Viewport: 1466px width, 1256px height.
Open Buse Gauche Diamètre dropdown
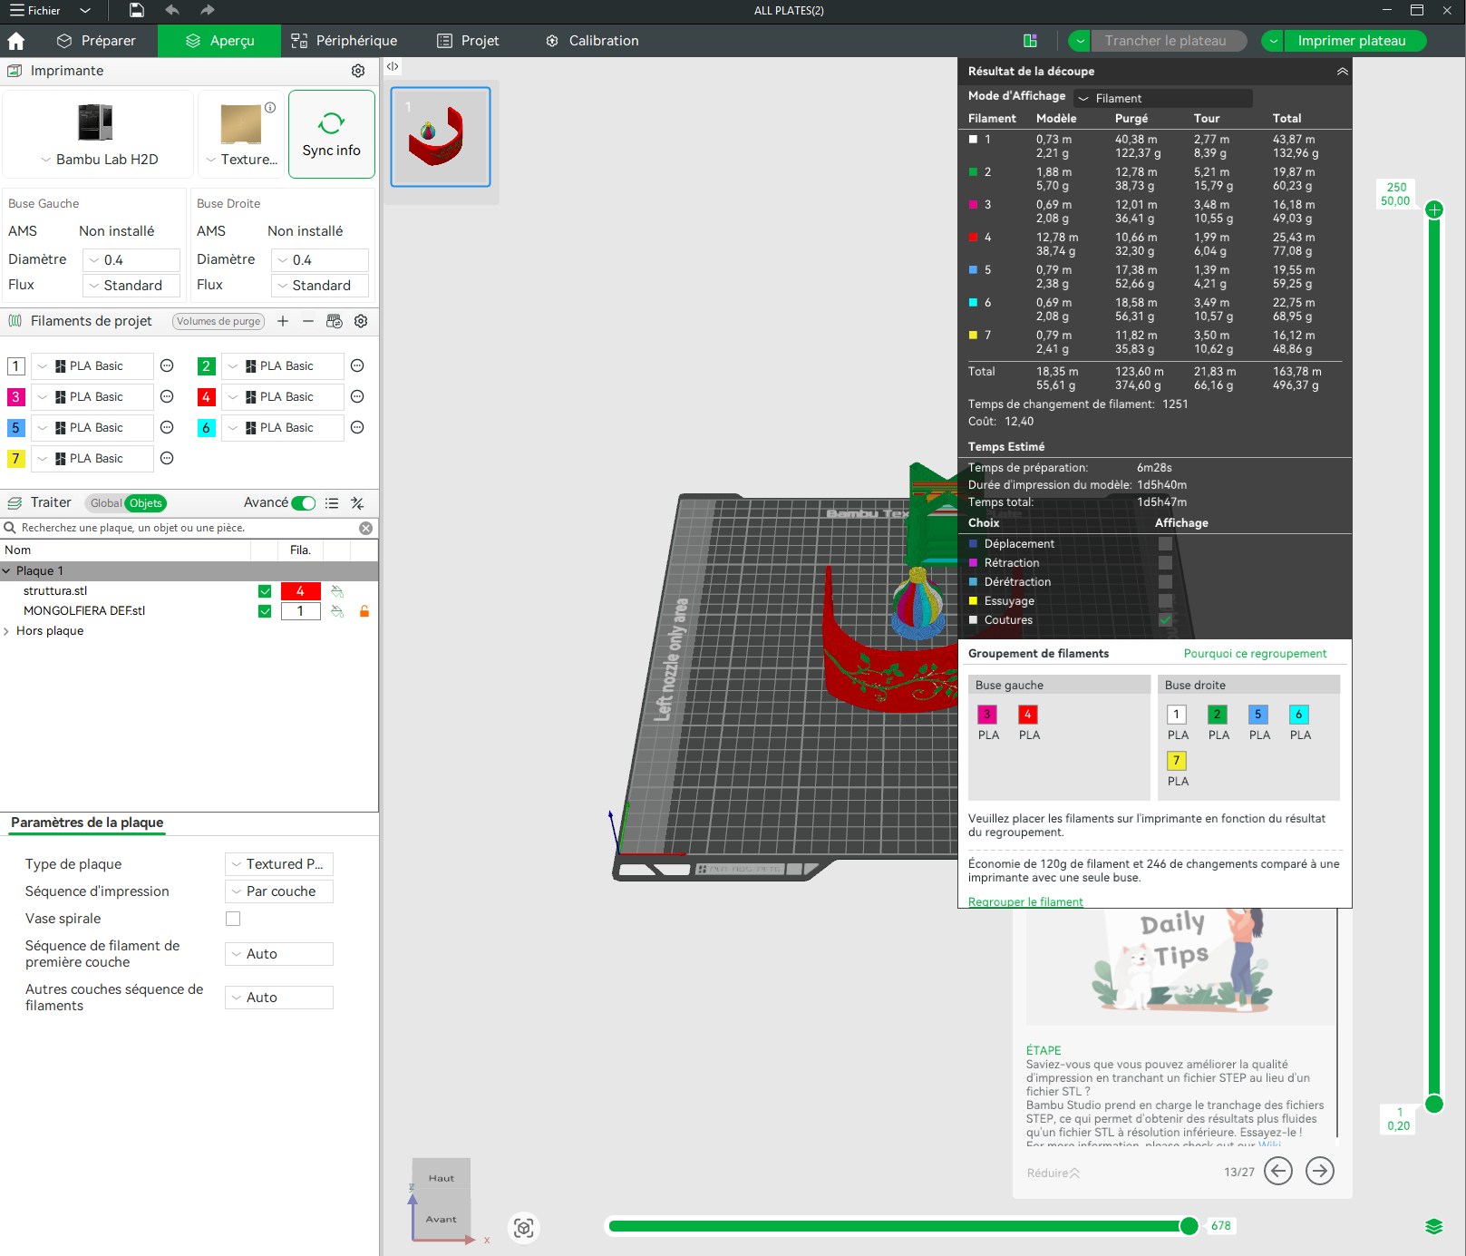(x=131, y=260)
